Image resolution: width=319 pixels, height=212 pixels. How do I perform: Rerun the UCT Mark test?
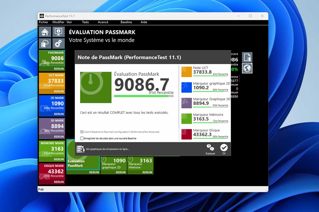[59, 91]
